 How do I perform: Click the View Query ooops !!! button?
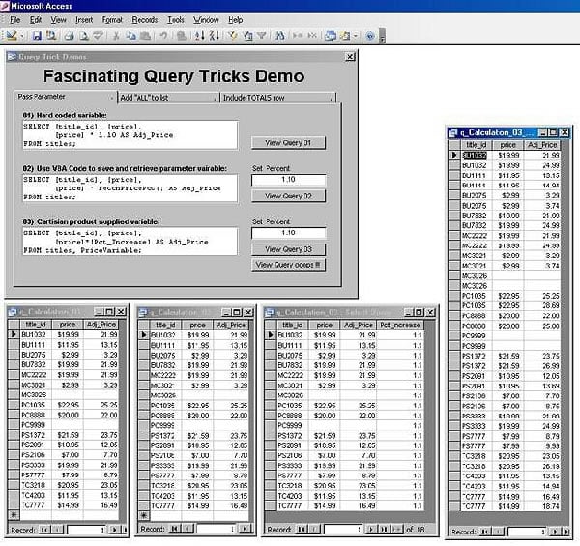click(x=288, y=265)
